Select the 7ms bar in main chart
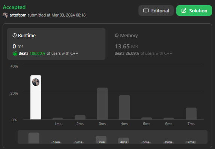Screen dimensions: 215x149 (191, 114)
